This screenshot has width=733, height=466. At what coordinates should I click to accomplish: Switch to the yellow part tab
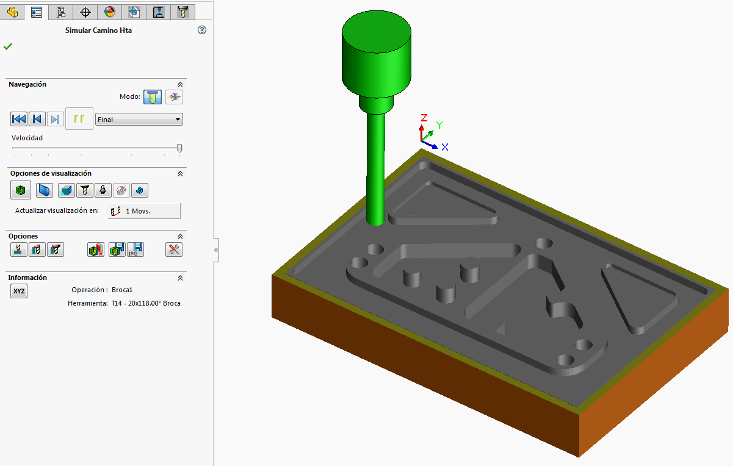[12, 12]
